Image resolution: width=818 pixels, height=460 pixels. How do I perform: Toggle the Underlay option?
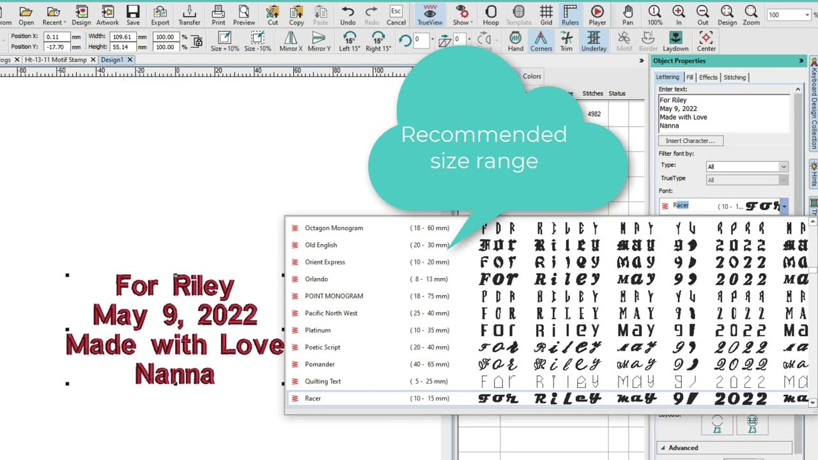pyautogui.click(x=594, y=42)
